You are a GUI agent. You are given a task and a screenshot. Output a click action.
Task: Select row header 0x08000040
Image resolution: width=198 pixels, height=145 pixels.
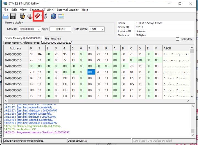(x=16, y=78)
